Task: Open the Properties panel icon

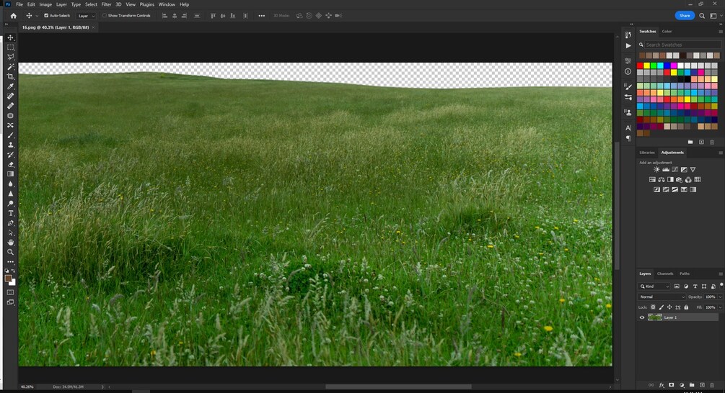Action: point(628,61)
